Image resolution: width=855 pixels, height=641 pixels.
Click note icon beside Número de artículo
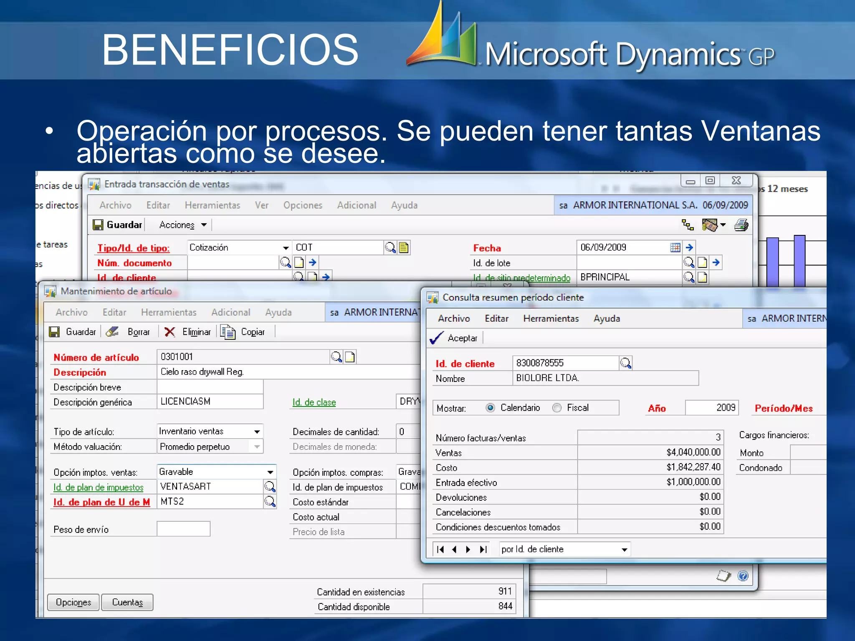coord(350,357)
